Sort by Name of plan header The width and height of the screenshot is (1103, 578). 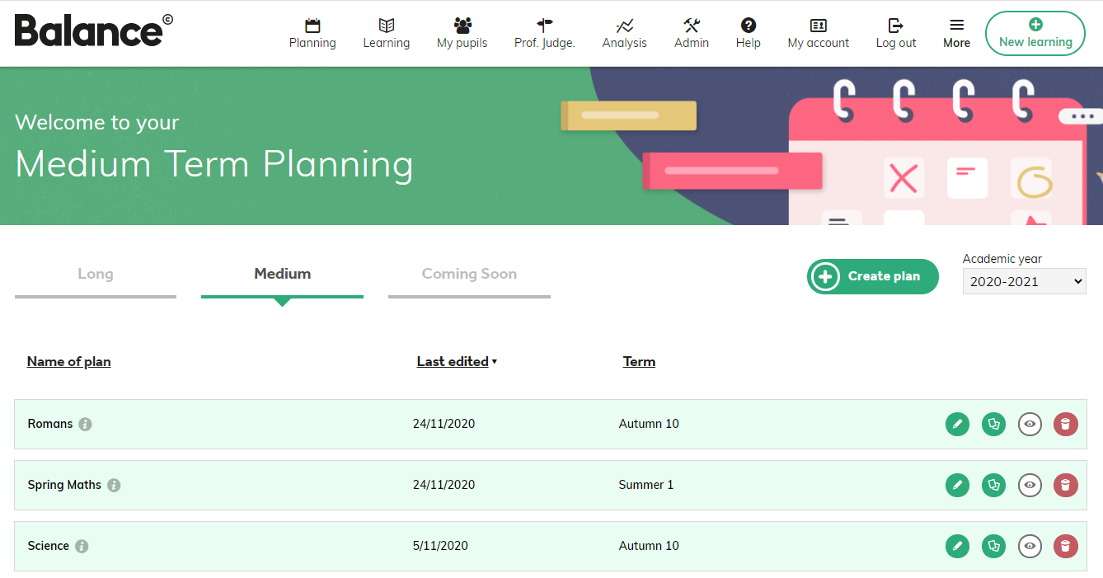tap(69, 361)
